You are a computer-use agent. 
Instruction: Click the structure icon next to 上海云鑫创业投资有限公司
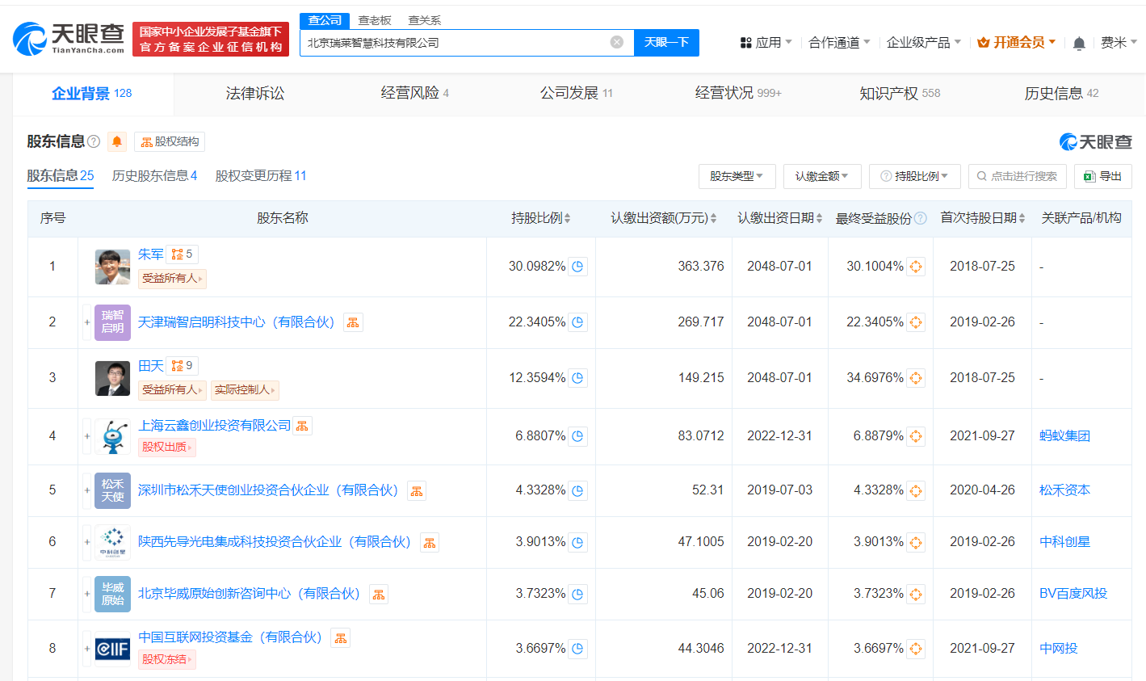(x=302, y=425)
